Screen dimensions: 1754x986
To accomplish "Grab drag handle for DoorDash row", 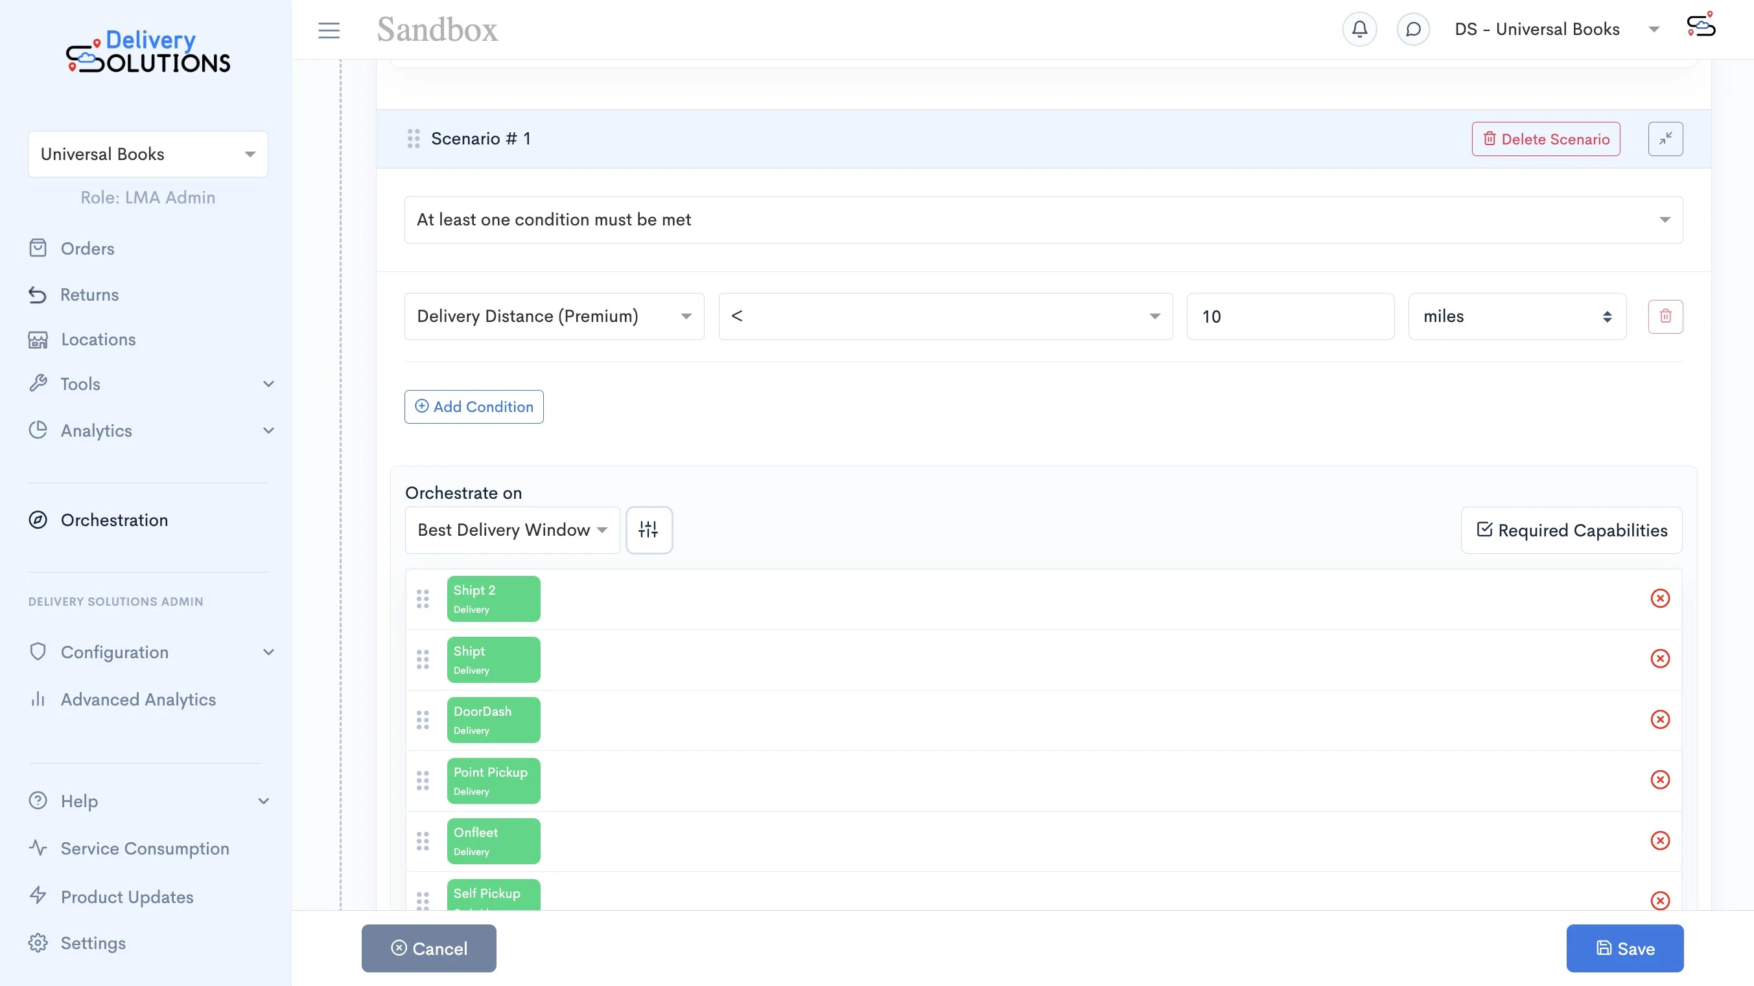I will click(423, 720).
